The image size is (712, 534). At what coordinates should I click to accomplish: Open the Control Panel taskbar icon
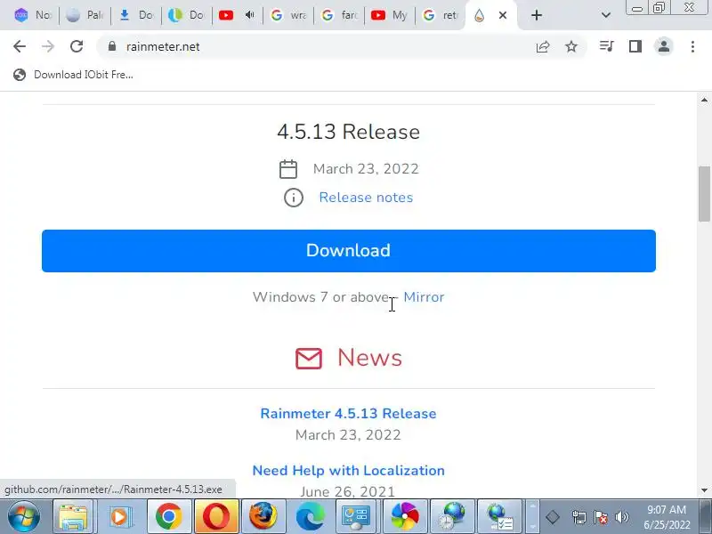click(357, 517)
